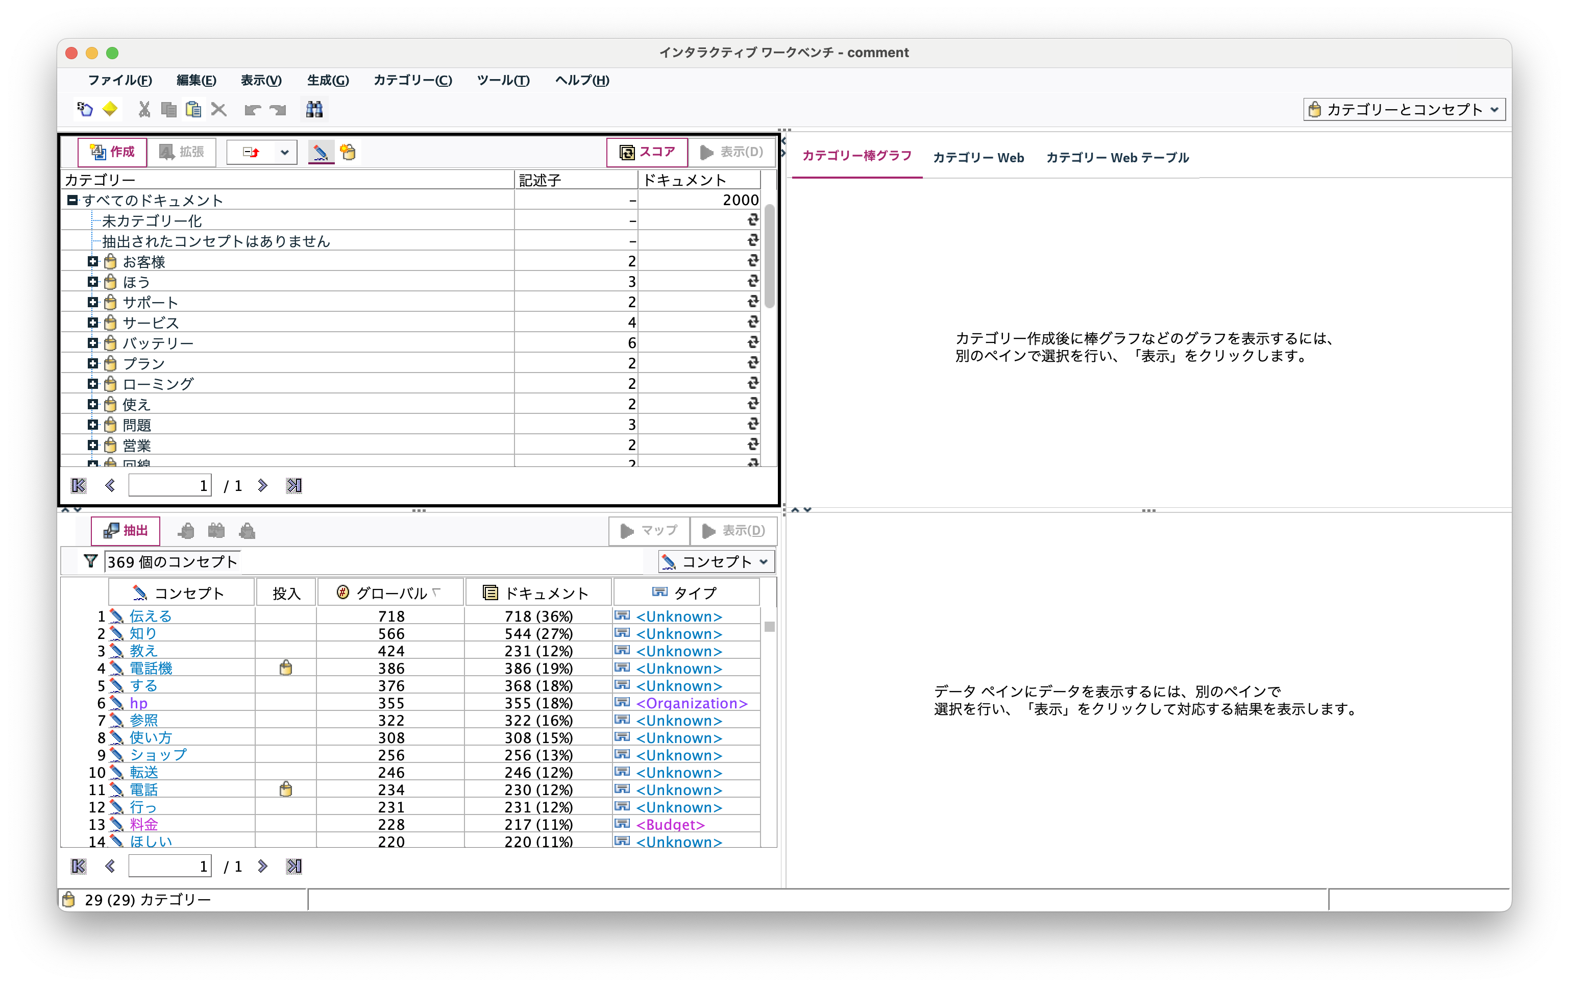Click the cut (scissors) toolbar icon
The height and width of the screenshot is (987, 1569).
tap(143, 109)
